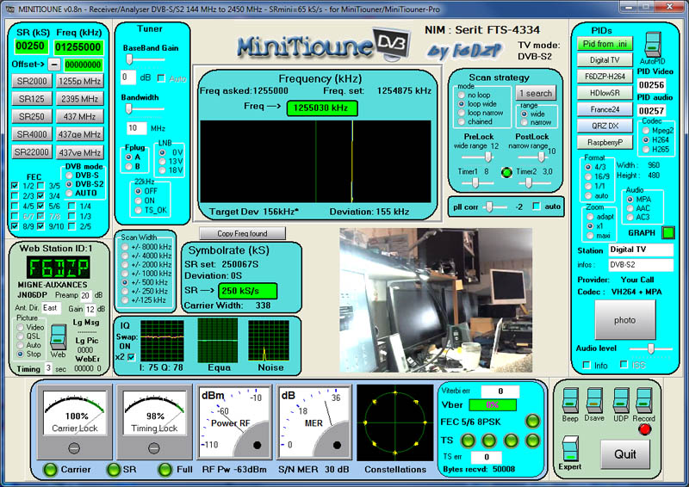Tick the Info checkbox
The width and height of the screenshot is (689, 487).
pyautogui.click(x=587, y=365)
